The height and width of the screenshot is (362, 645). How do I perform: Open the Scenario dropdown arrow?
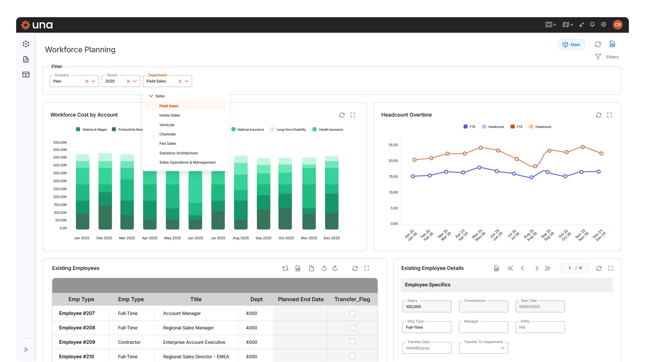pos(93,81)
